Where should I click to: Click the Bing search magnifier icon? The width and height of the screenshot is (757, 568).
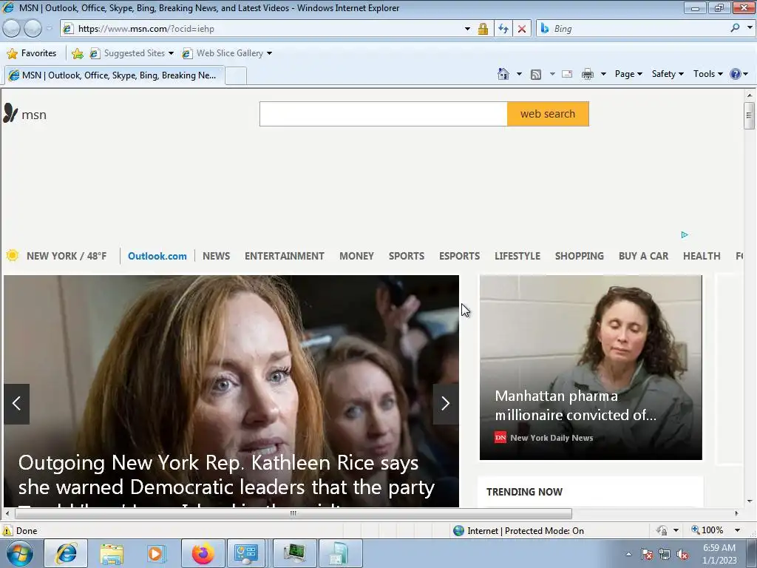(x=735, y=28)
